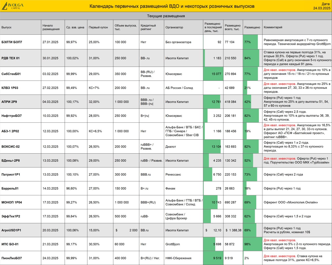332x265 pixels.
Task: Click the organizer 'АБ Россия / Солид'
Action: (179, 88)
